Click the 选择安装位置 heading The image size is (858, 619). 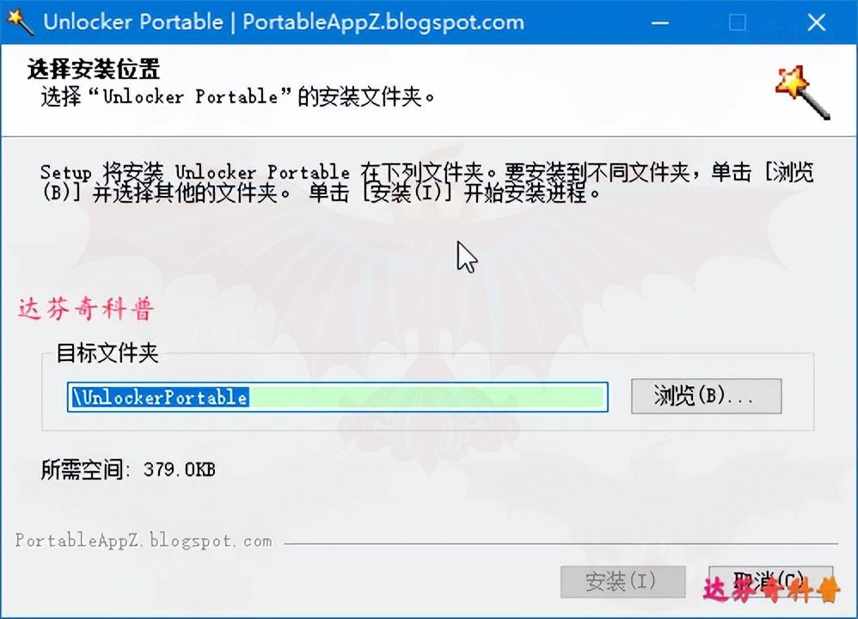point(94,70)
